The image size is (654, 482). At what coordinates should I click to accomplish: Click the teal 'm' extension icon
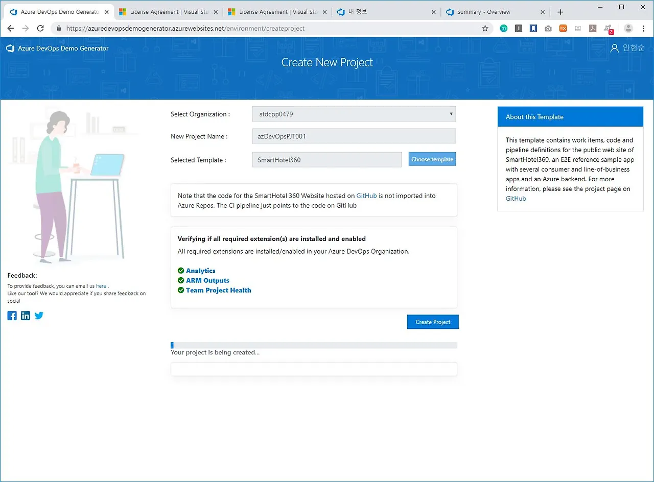pos(504,29)
